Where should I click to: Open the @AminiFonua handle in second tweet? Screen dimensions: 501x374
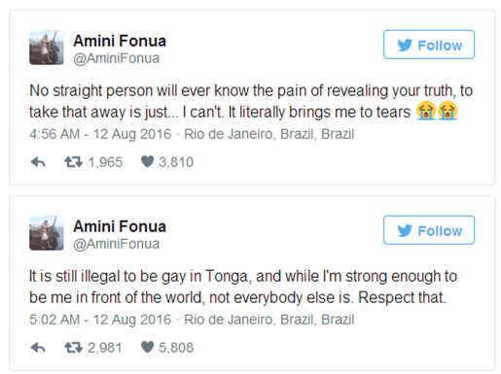pyautogui.click(x=117, y=244)
